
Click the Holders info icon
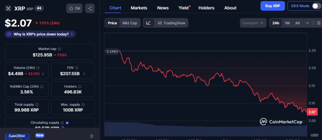tap(80, 87)
